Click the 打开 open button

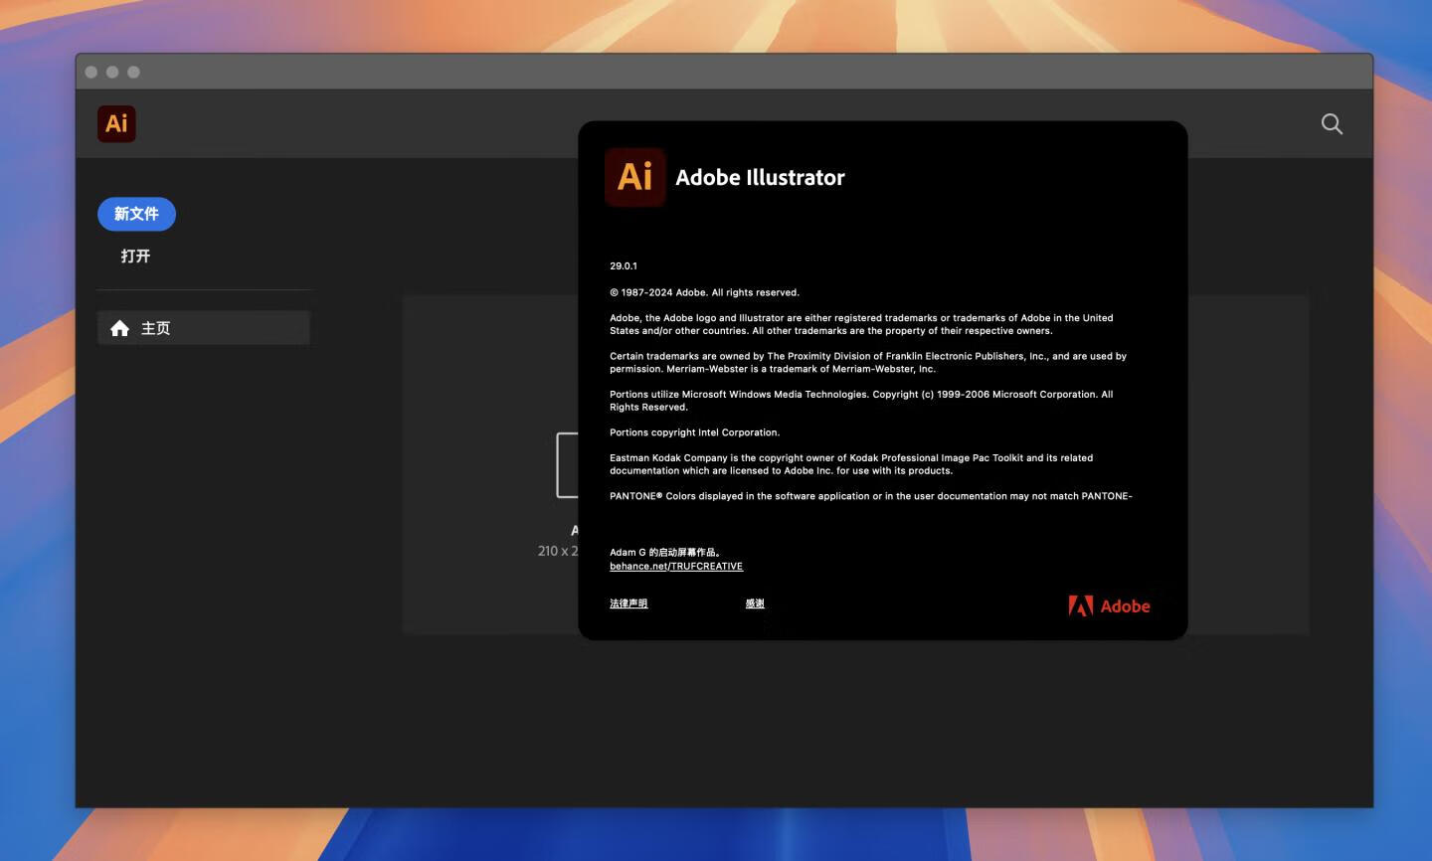coord(135,256)
